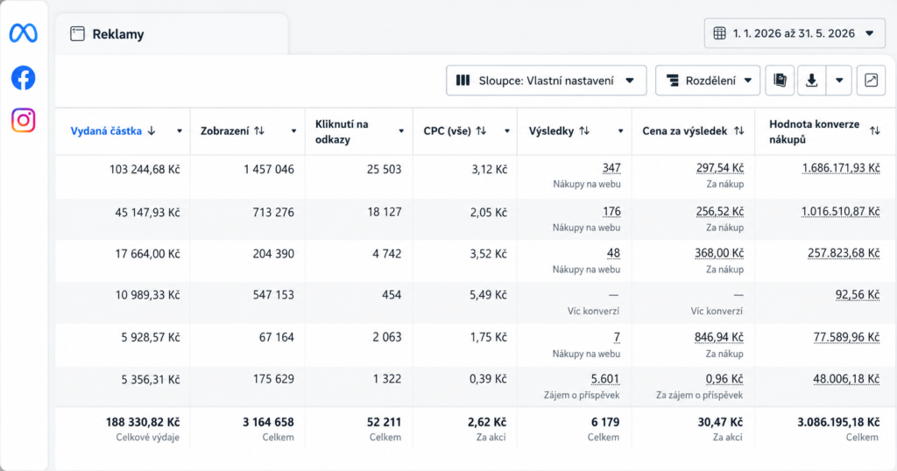Click sort arrows on Cena za výsledek
Screen dimensions: 897x471
(x=739, y=131)
